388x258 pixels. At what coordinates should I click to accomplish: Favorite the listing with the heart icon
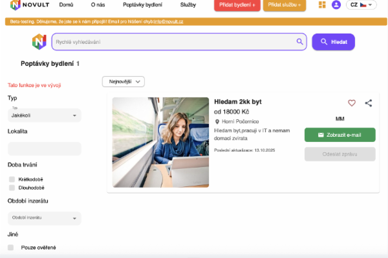[352, 103]
